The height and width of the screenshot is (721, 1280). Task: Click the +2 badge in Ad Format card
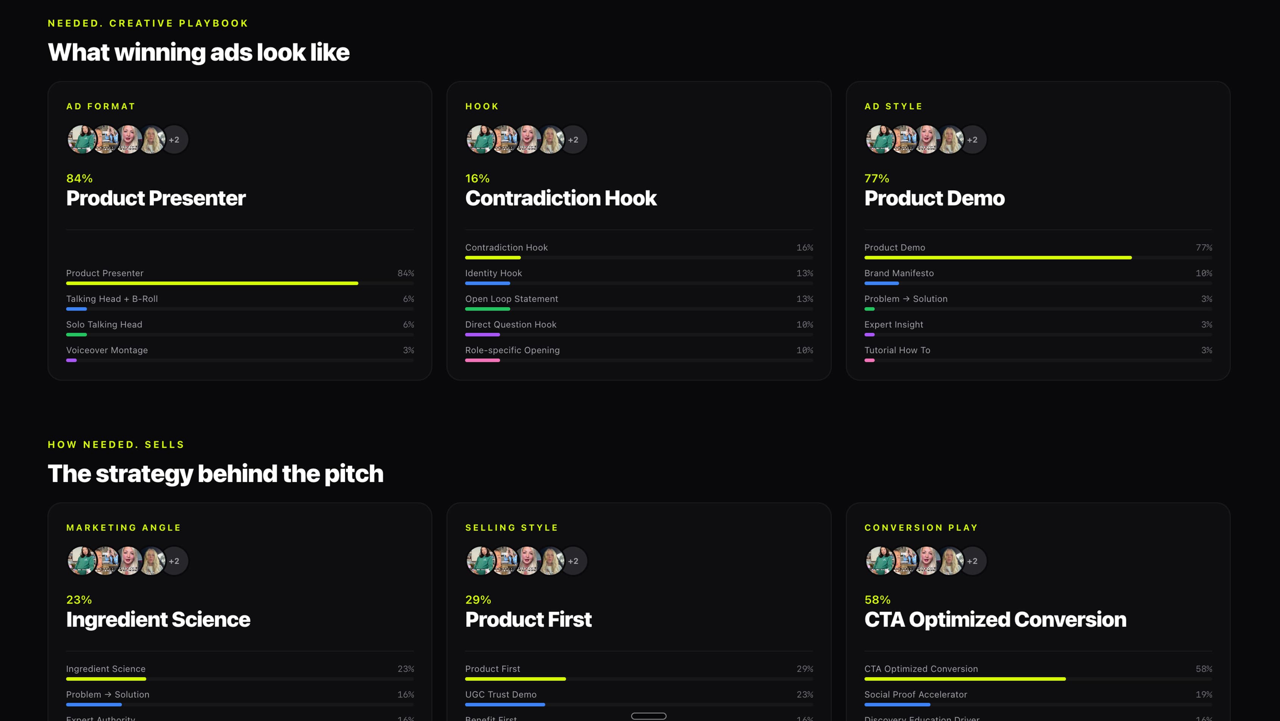(x=174, y=140)
